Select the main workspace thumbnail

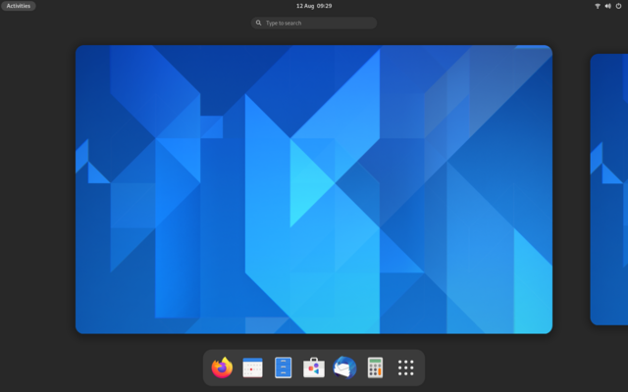tap(314, 189)
